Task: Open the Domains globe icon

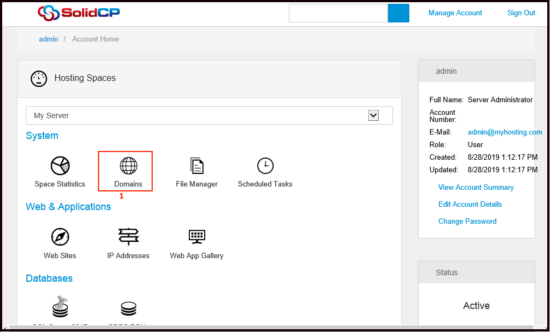Action: click(128, 165)
